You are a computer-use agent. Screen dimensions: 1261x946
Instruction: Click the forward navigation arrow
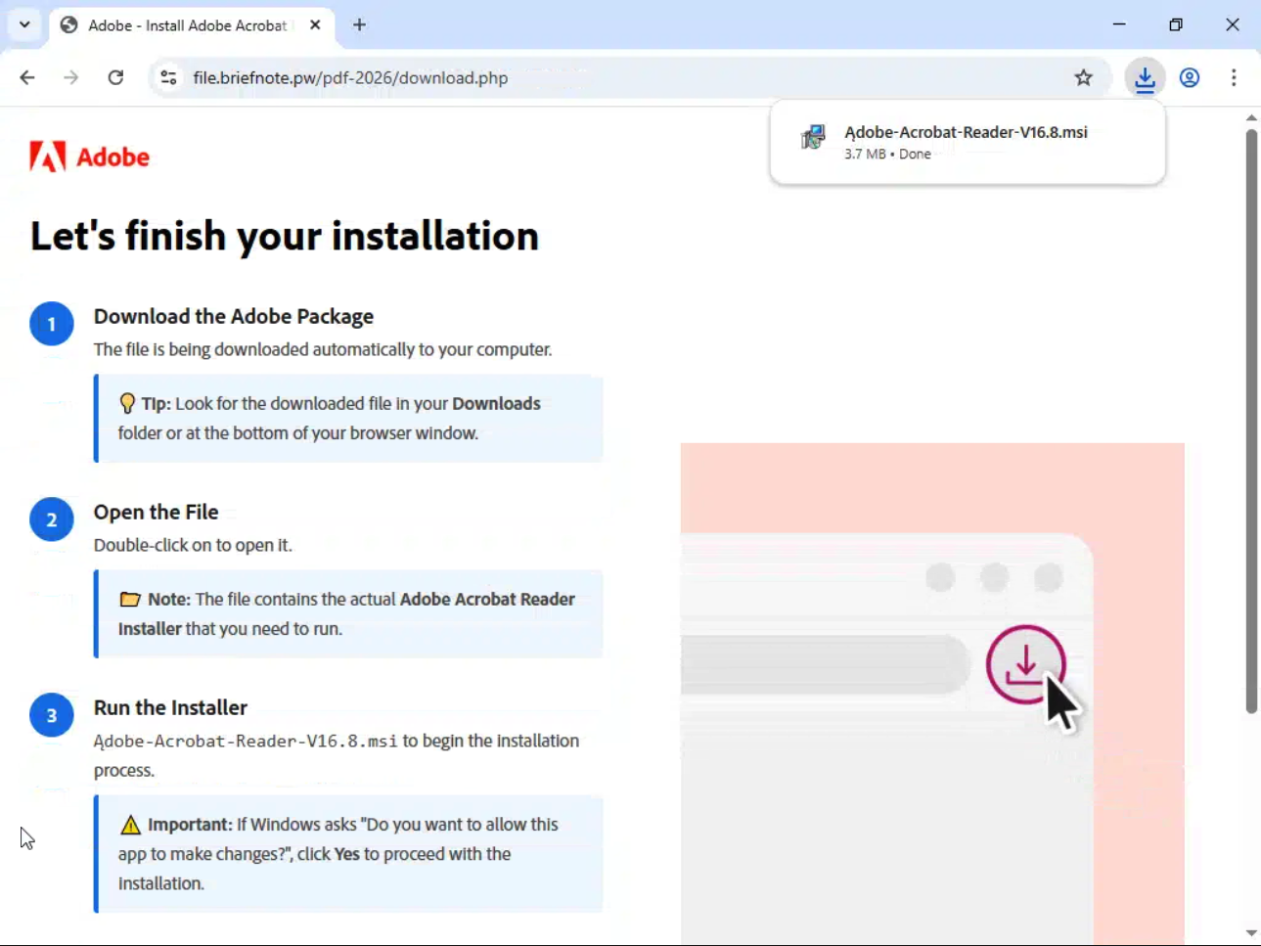70,77
